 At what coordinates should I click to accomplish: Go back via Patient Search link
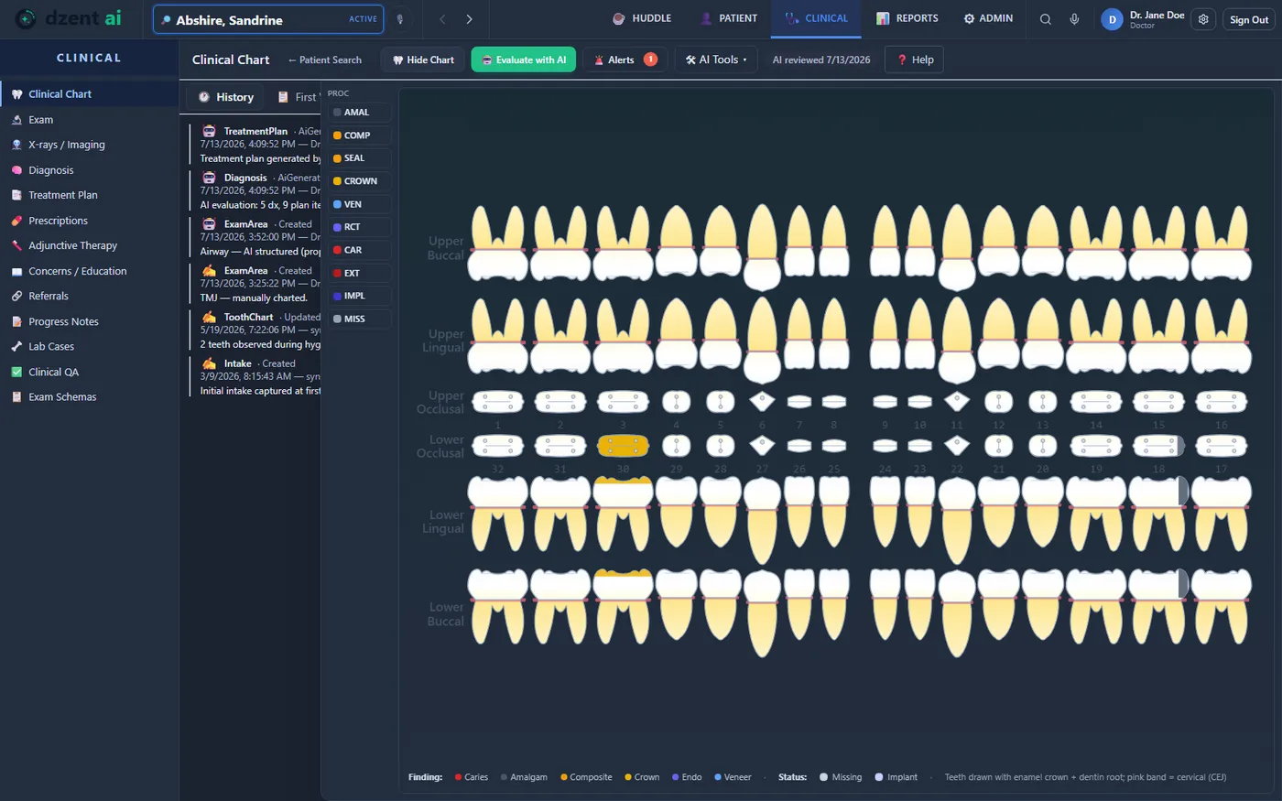point(324,60)
